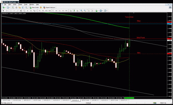
Task: Open a new chart window icon
Action: [x=3, y=7]
